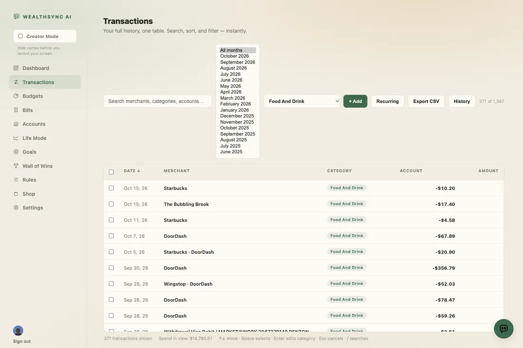
Task: Click the -$356.79 amount cell
Action: (444, 268)
